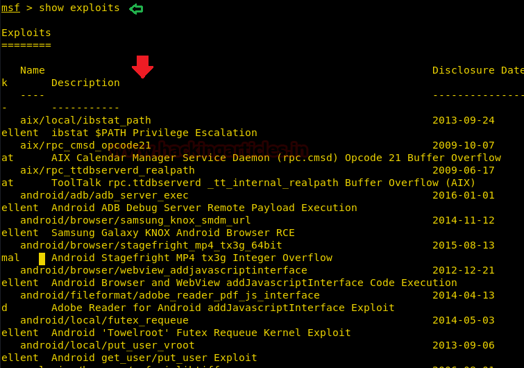
Task: Select aix/local/ibstat_path exploit name
Action: click(85, 120)
